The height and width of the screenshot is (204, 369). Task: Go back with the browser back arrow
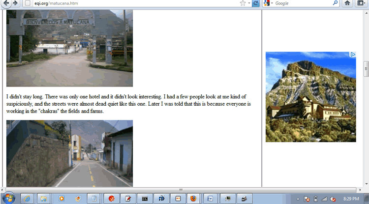pyautogui.click(x=6, y=3)
